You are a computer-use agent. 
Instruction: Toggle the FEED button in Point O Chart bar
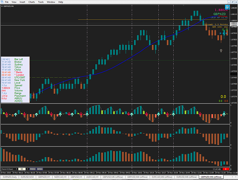33,169
